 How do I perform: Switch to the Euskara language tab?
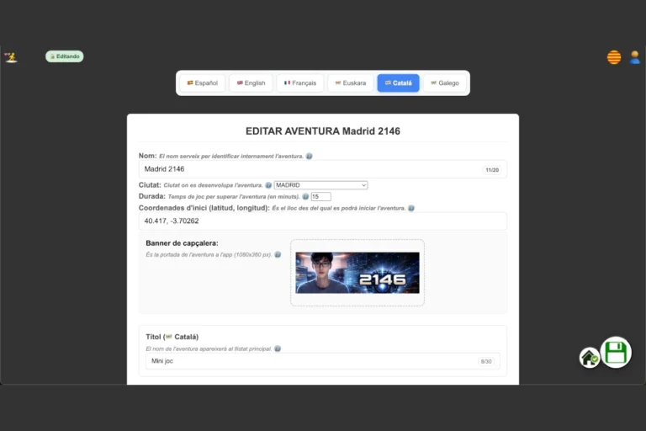351,82
